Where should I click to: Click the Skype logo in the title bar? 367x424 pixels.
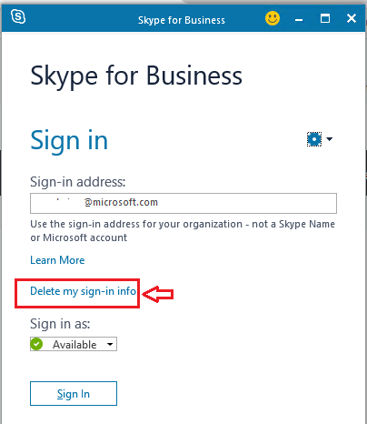coord(18,16)
